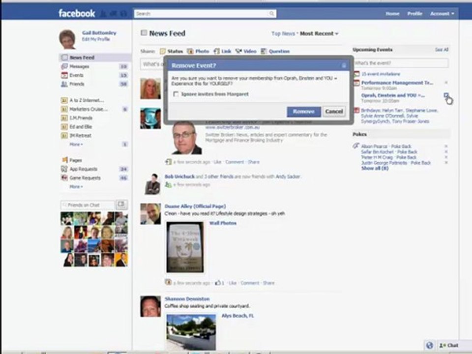Click 15 event invitations link
This screenshot has width=472, height=354.
(381, 74)
